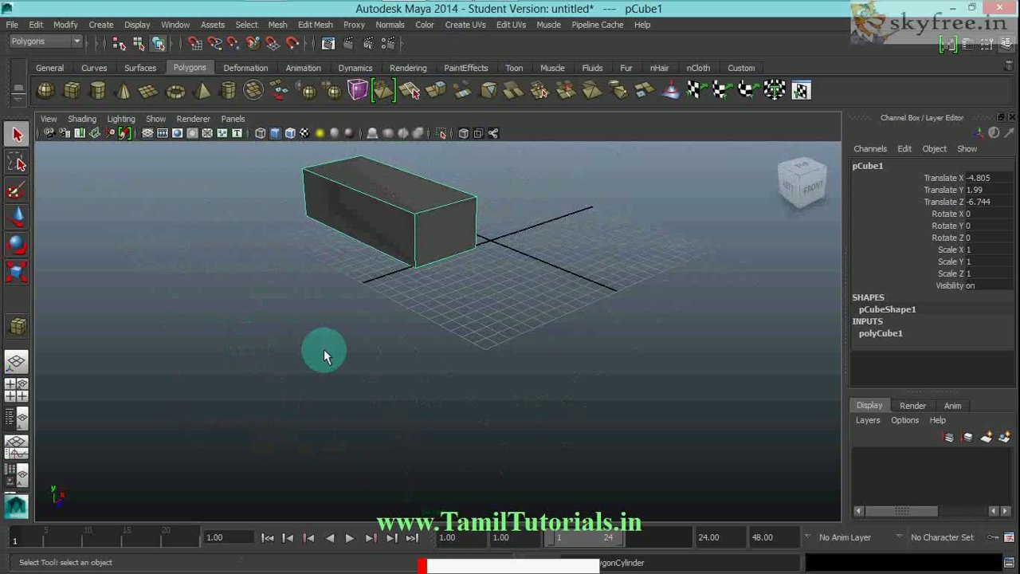Viewport: 1020px width, 574px height.
Task: Go to start of playback range
Action: 268,538
